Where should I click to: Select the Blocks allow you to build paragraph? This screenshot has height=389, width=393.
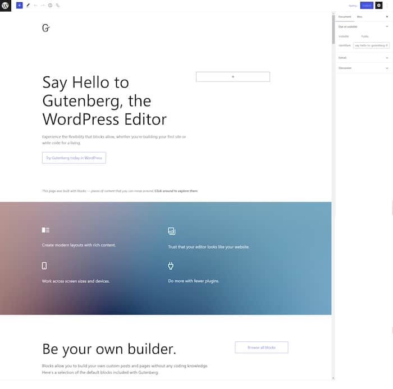(x=125, y=369)
